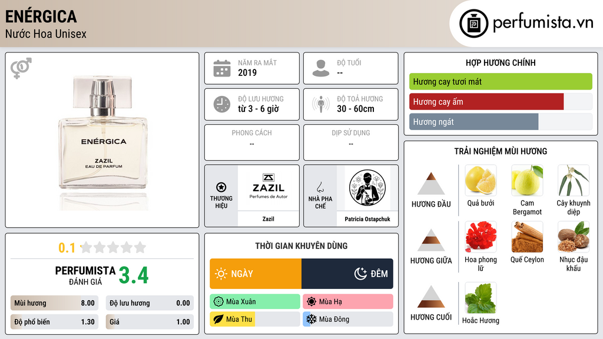Select the Đêm nighttime segment
603x339 pixels.
[347, 274]
